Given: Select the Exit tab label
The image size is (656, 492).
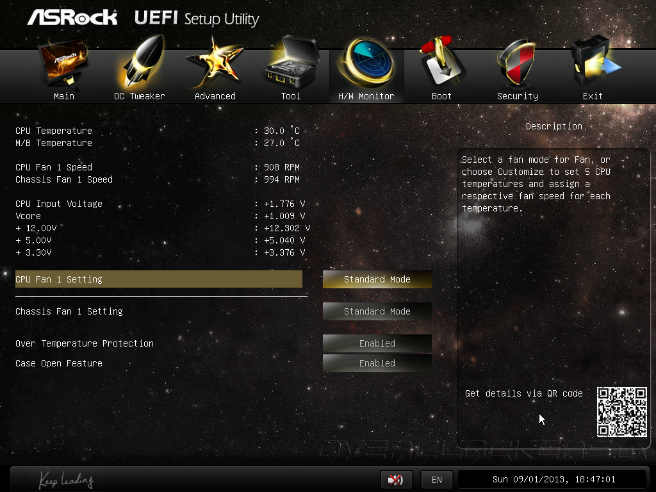Looking at the screenshot, I should coord(593,96).
